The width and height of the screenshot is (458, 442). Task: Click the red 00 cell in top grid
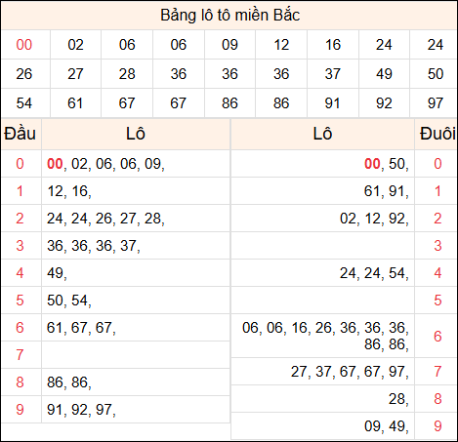[24, 45]
